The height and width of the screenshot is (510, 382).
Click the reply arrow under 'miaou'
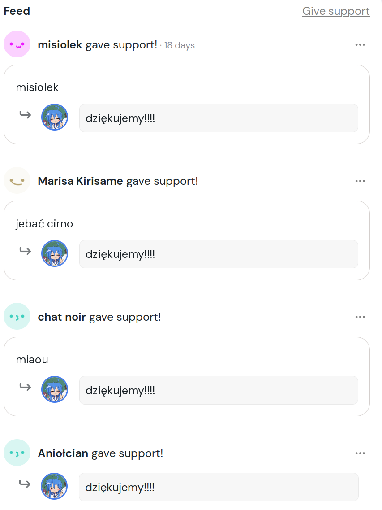(25, 387)
